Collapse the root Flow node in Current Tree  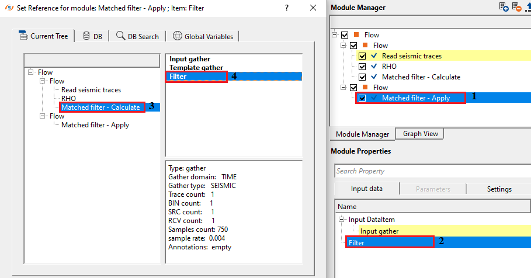click(30, 72)
